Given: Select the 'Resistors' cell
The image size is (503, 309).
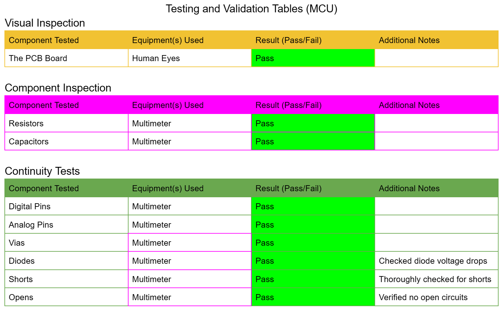Looking at the screenshot, I should tap(26, 123).
